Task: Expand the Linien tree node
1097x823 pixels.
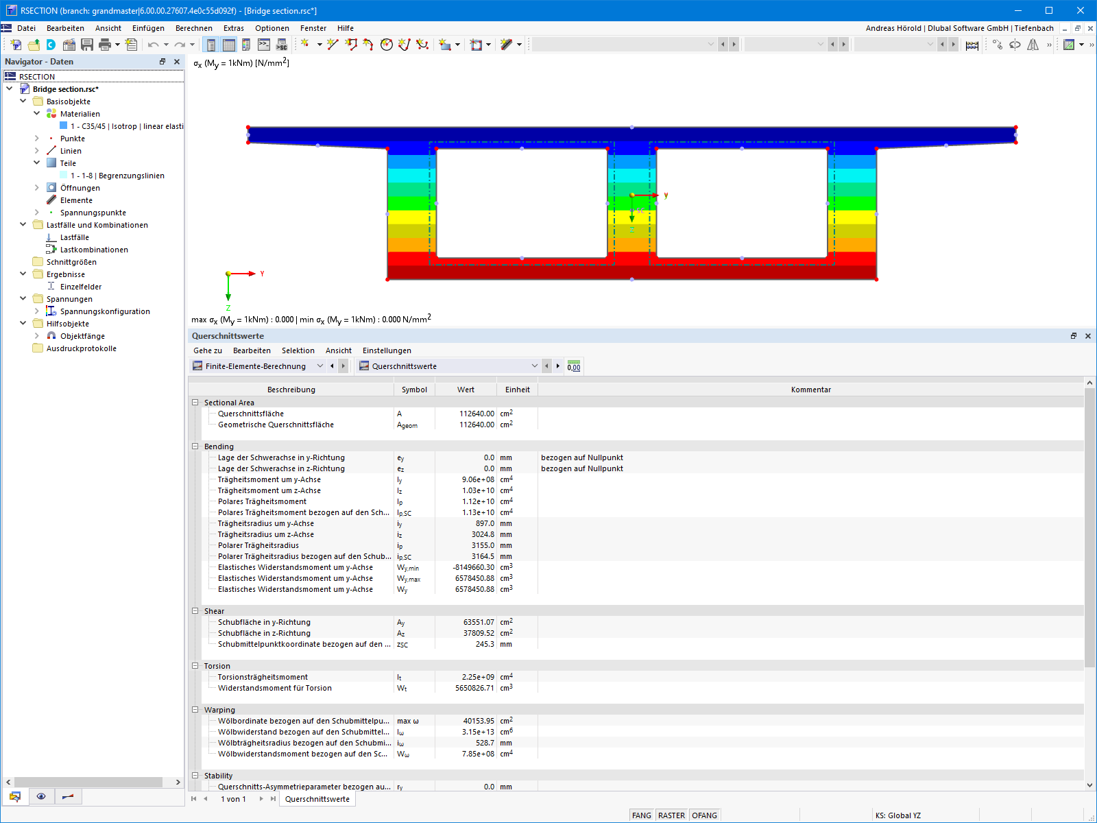Action: (x=37, y=151)
